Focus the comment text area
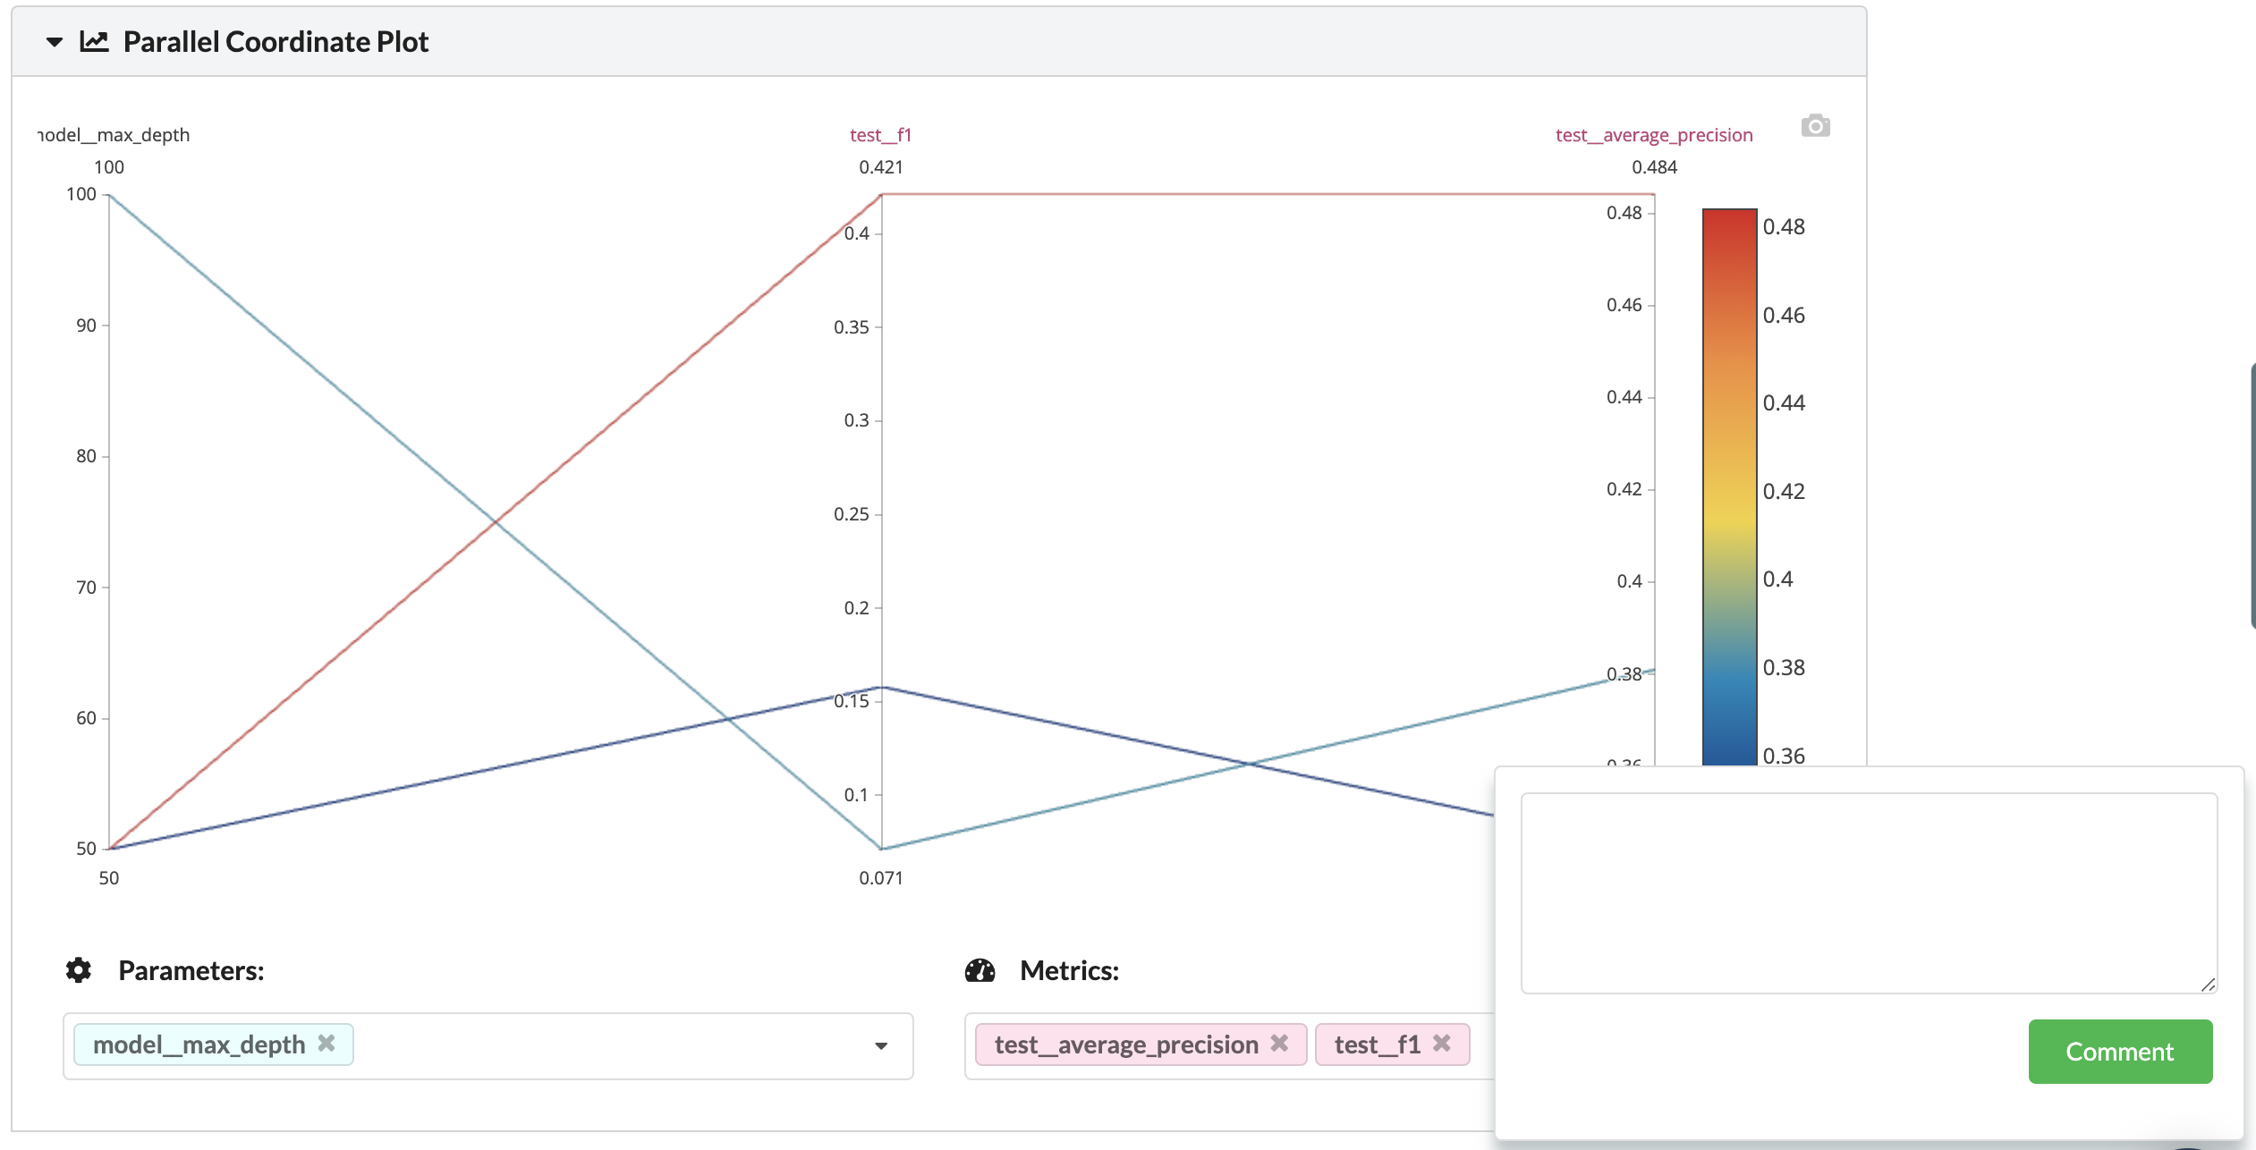This screenshot has width=2256, height=1150. [x=1868, y=892]
